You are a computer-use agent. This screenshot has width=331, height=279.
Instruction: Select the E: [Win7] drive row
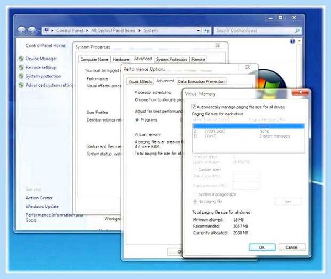pyautogui.click(x=248, y=136)
